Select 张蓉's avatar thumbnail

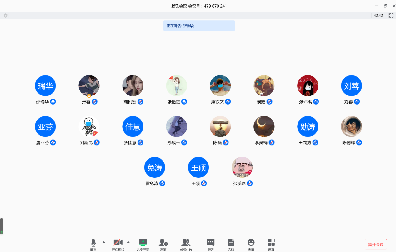89,85
